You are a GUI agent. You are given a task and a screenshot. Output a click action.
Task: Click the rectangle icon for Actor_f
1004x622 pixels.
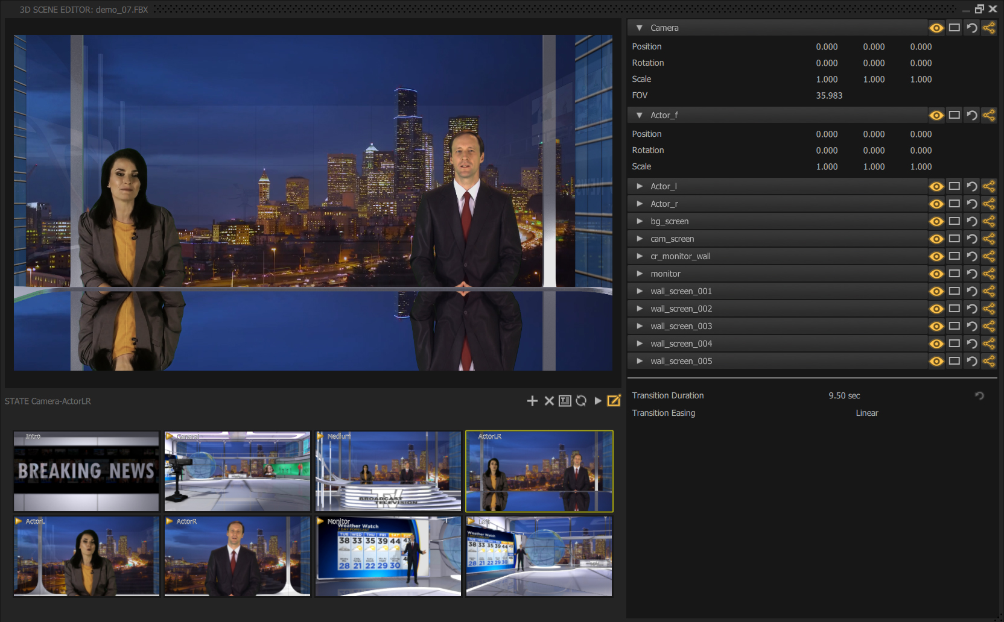tap(954, 115)
